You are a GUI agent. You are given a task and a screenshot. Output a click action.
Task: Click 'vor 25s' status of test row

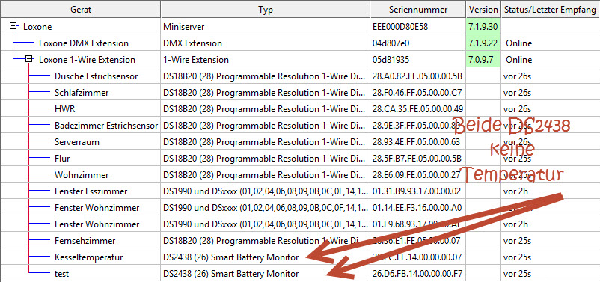518,274
